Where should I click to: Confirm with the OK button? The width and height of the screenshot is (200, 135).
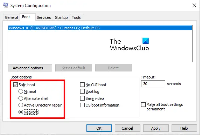click(x=99, y=128)
